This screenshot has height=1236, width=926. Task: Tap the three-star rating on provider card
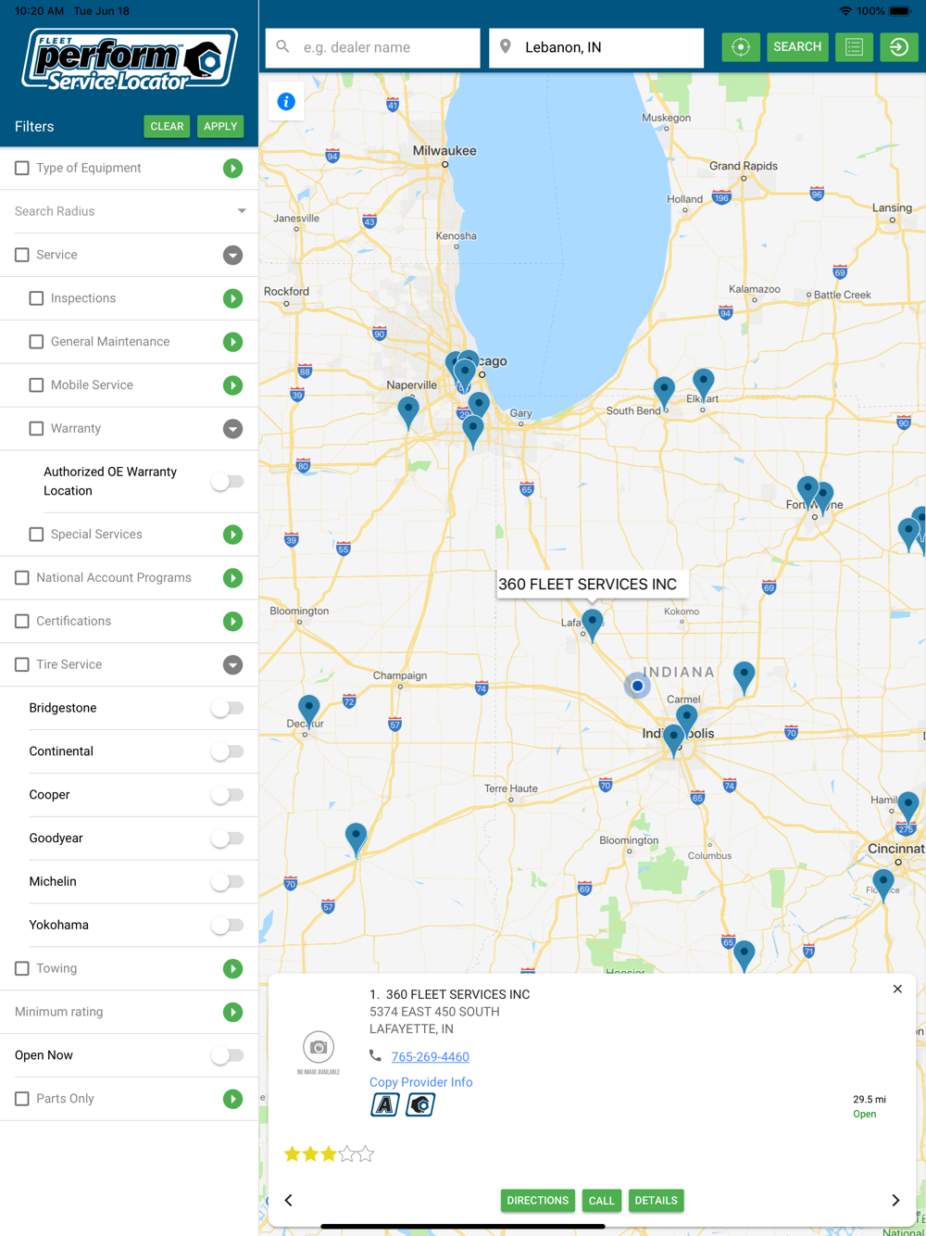(x=329, y=1154)
